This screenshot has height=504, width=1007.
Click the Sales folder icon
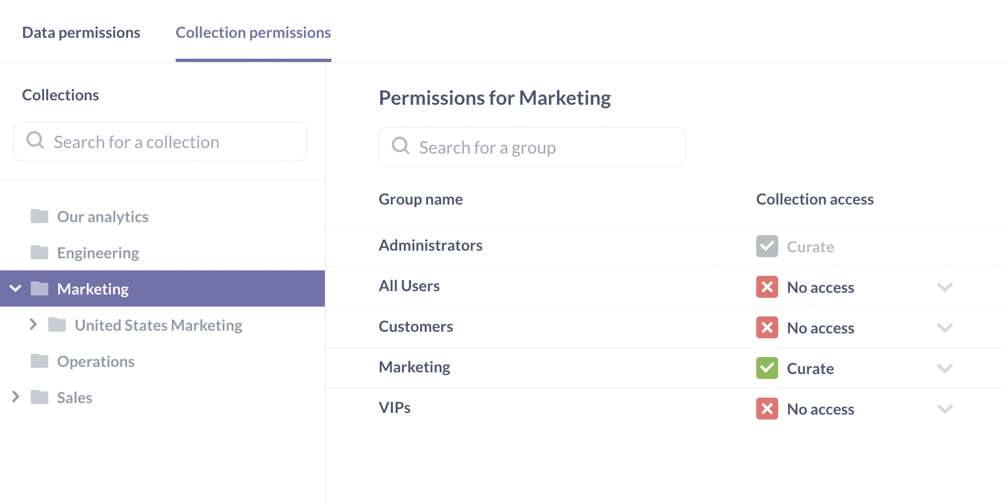[40, 397]
